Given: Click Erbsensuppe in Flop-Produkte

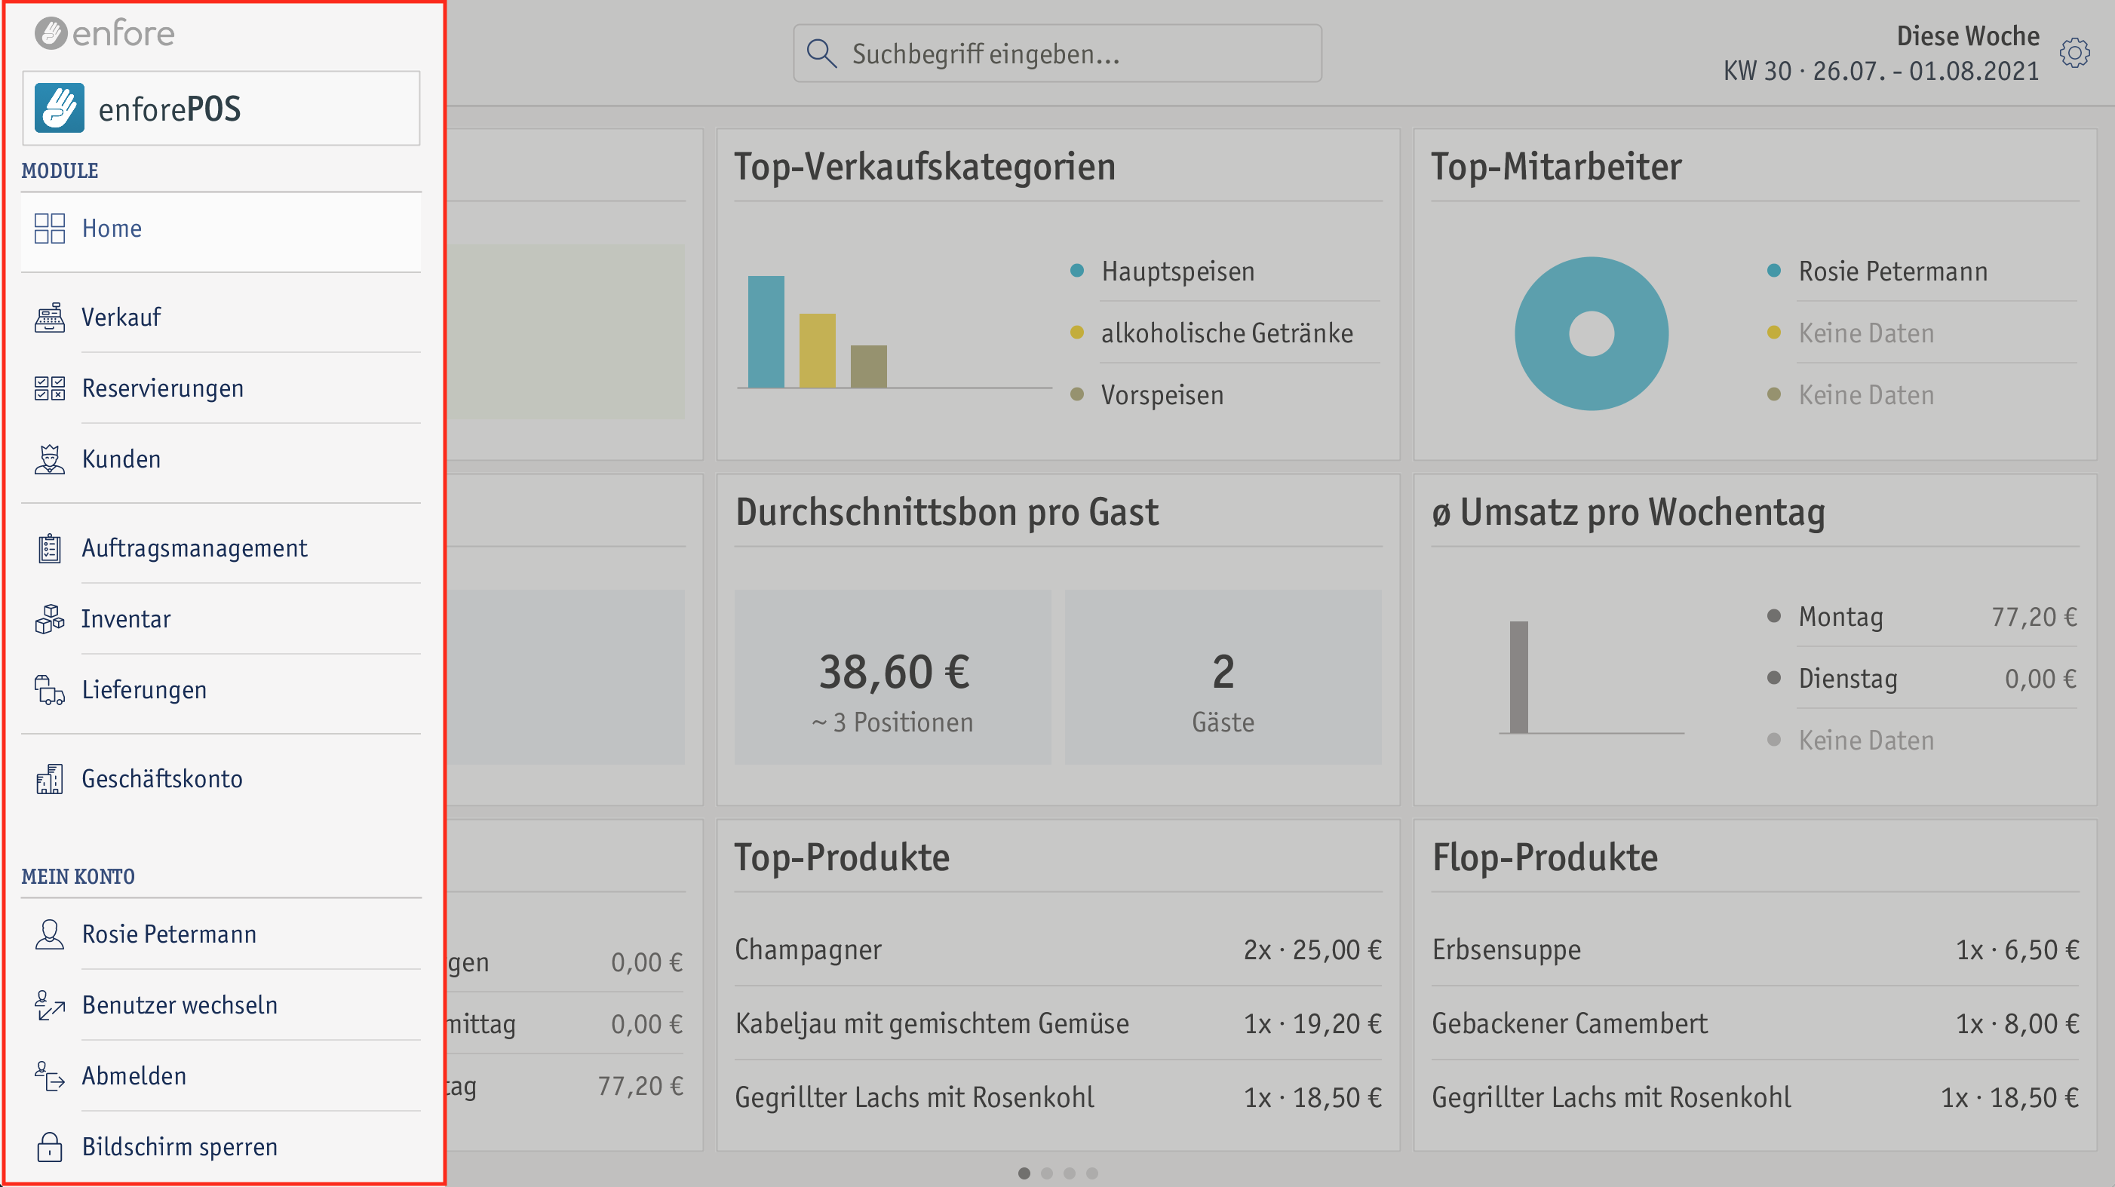Looking at the screenshot, I should (1755, 949).
